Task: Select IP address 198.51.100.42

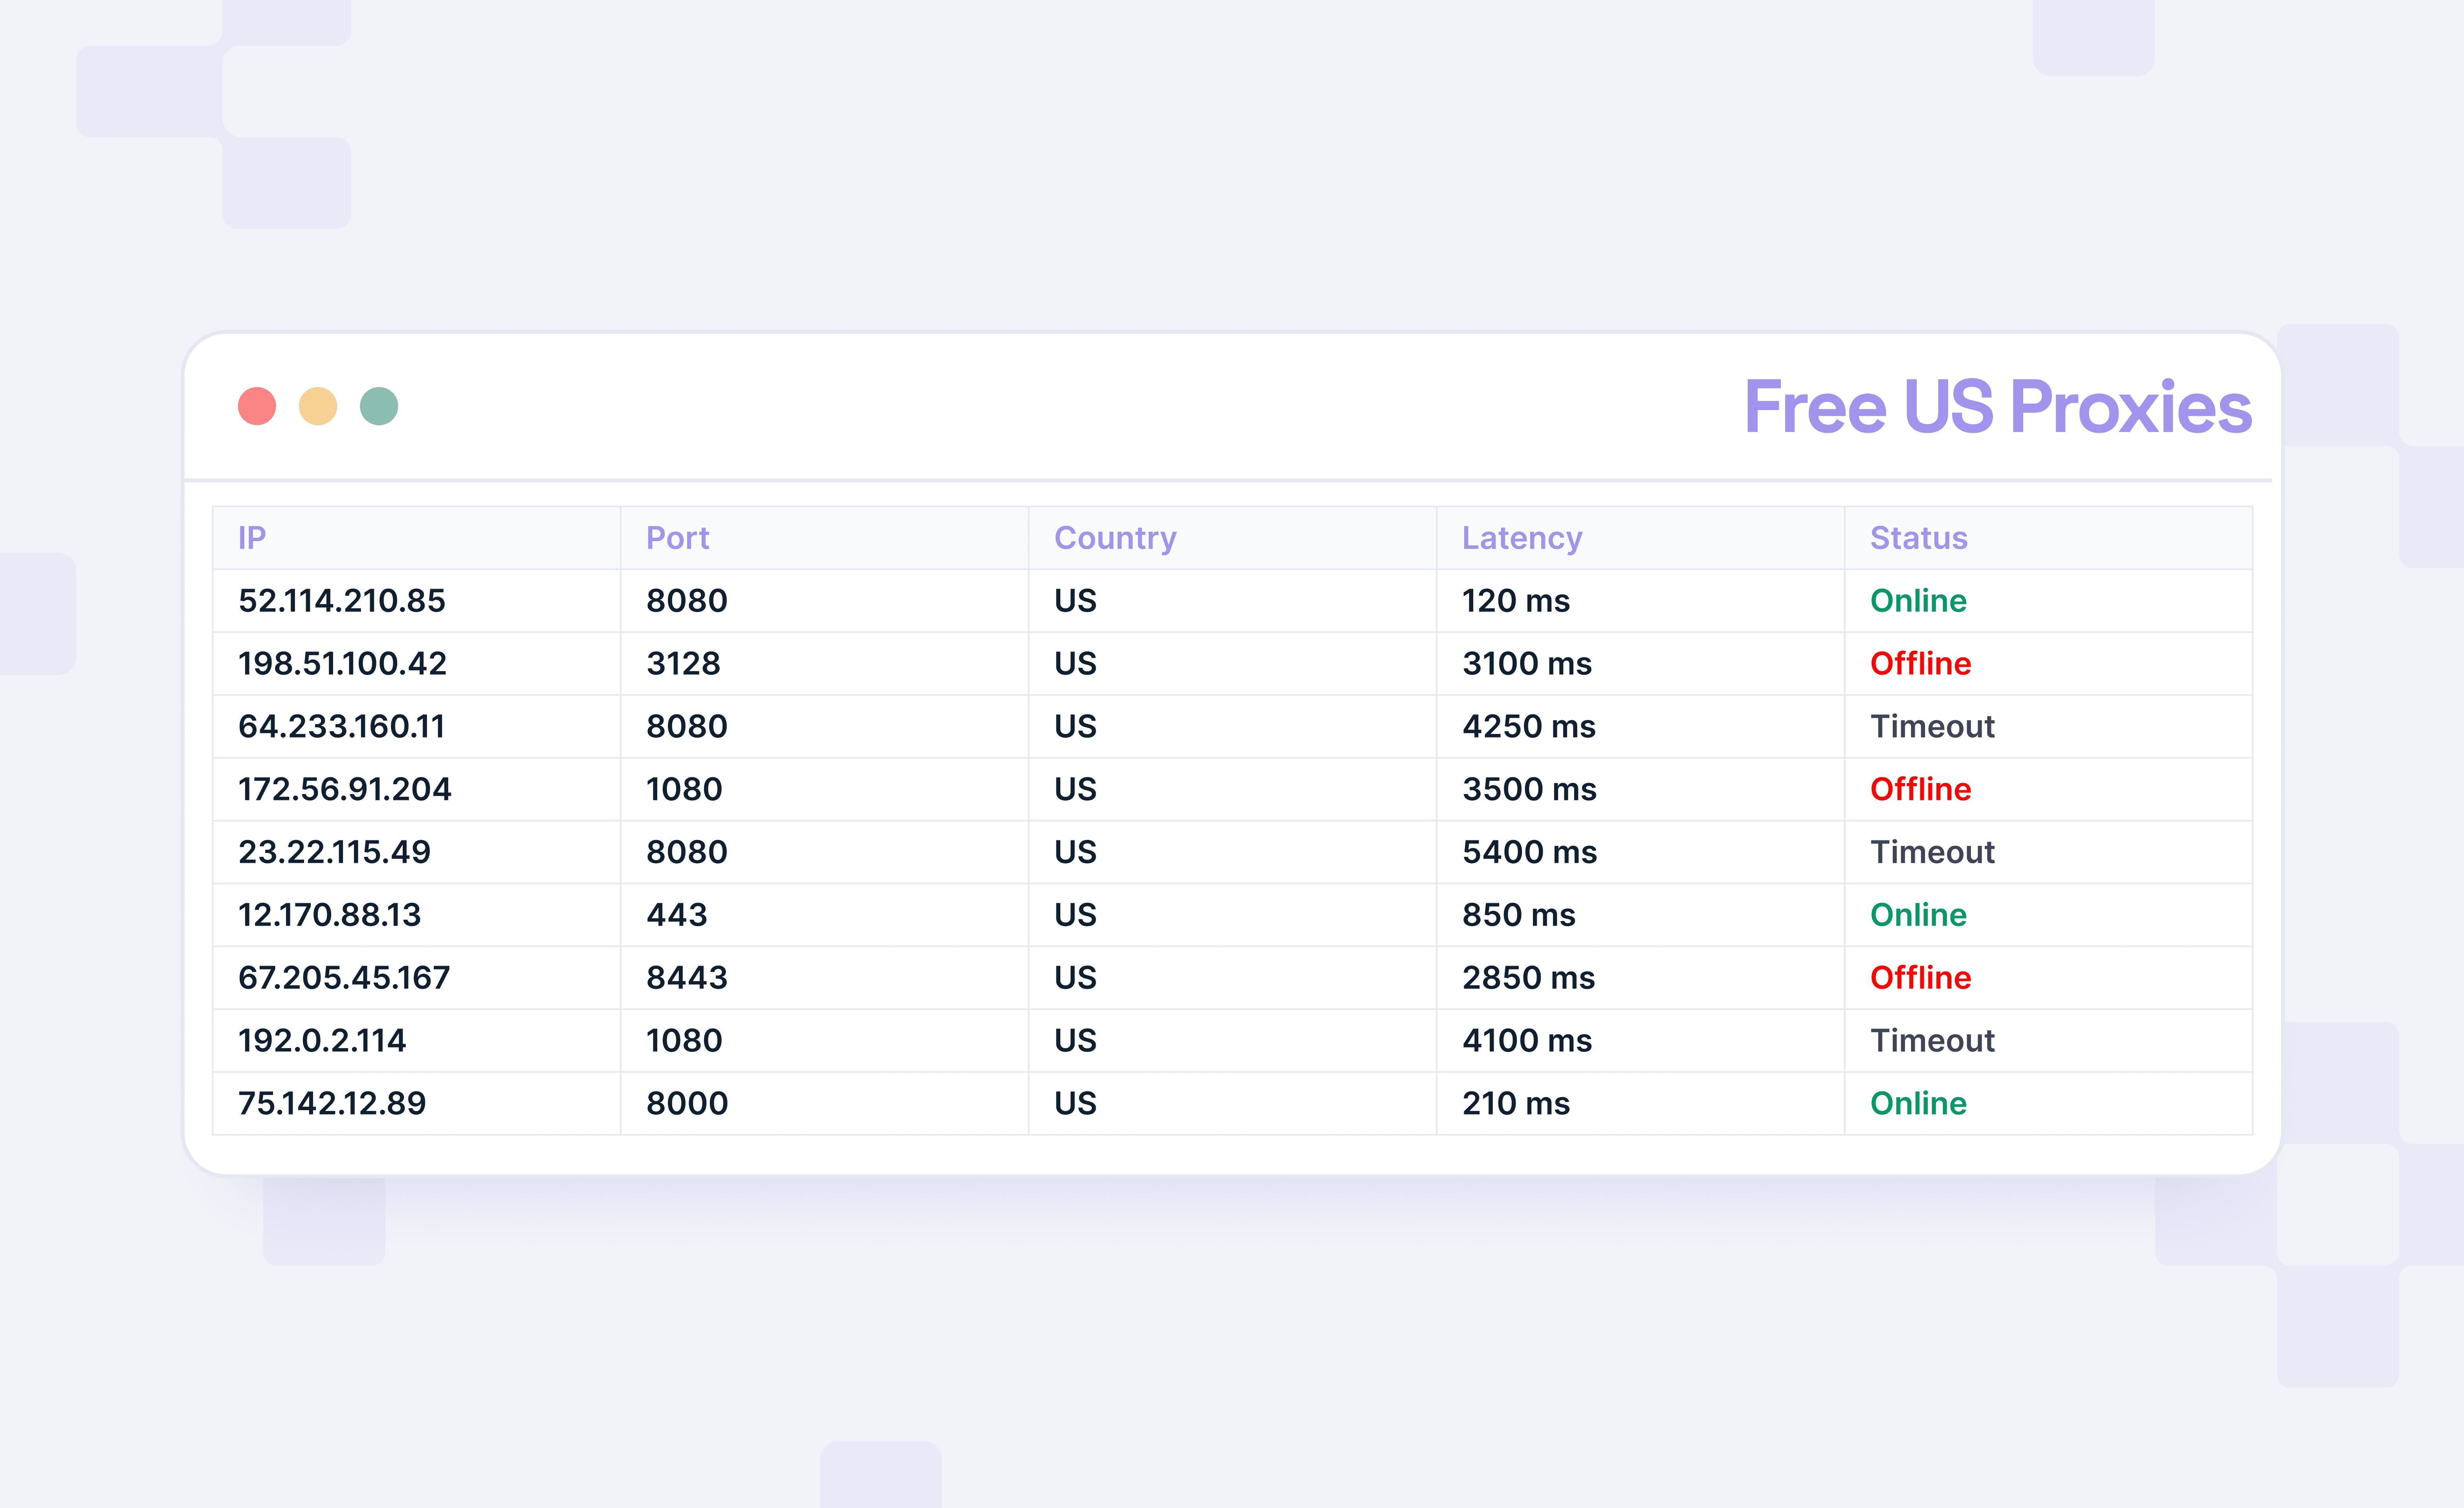Action: [342, 664]
